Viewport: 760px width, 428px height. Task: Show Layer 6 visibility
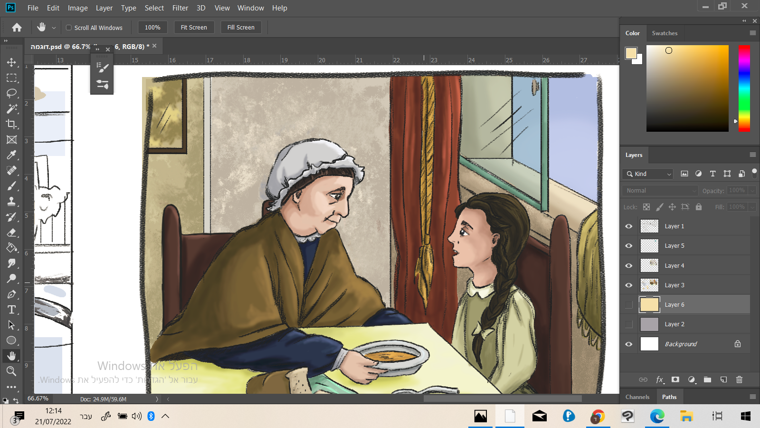629,305
